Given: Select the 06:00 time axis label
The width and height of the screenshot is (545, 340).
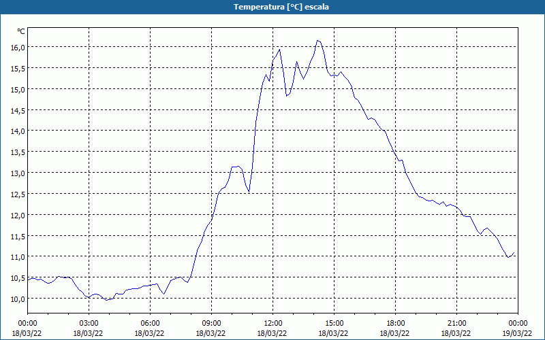Looking at the screenshot, I should coord(150,324).
